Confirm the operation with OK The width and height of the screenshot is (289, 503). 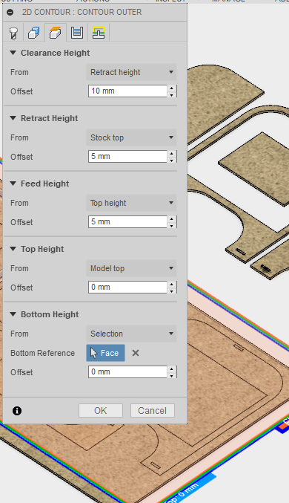101,411
